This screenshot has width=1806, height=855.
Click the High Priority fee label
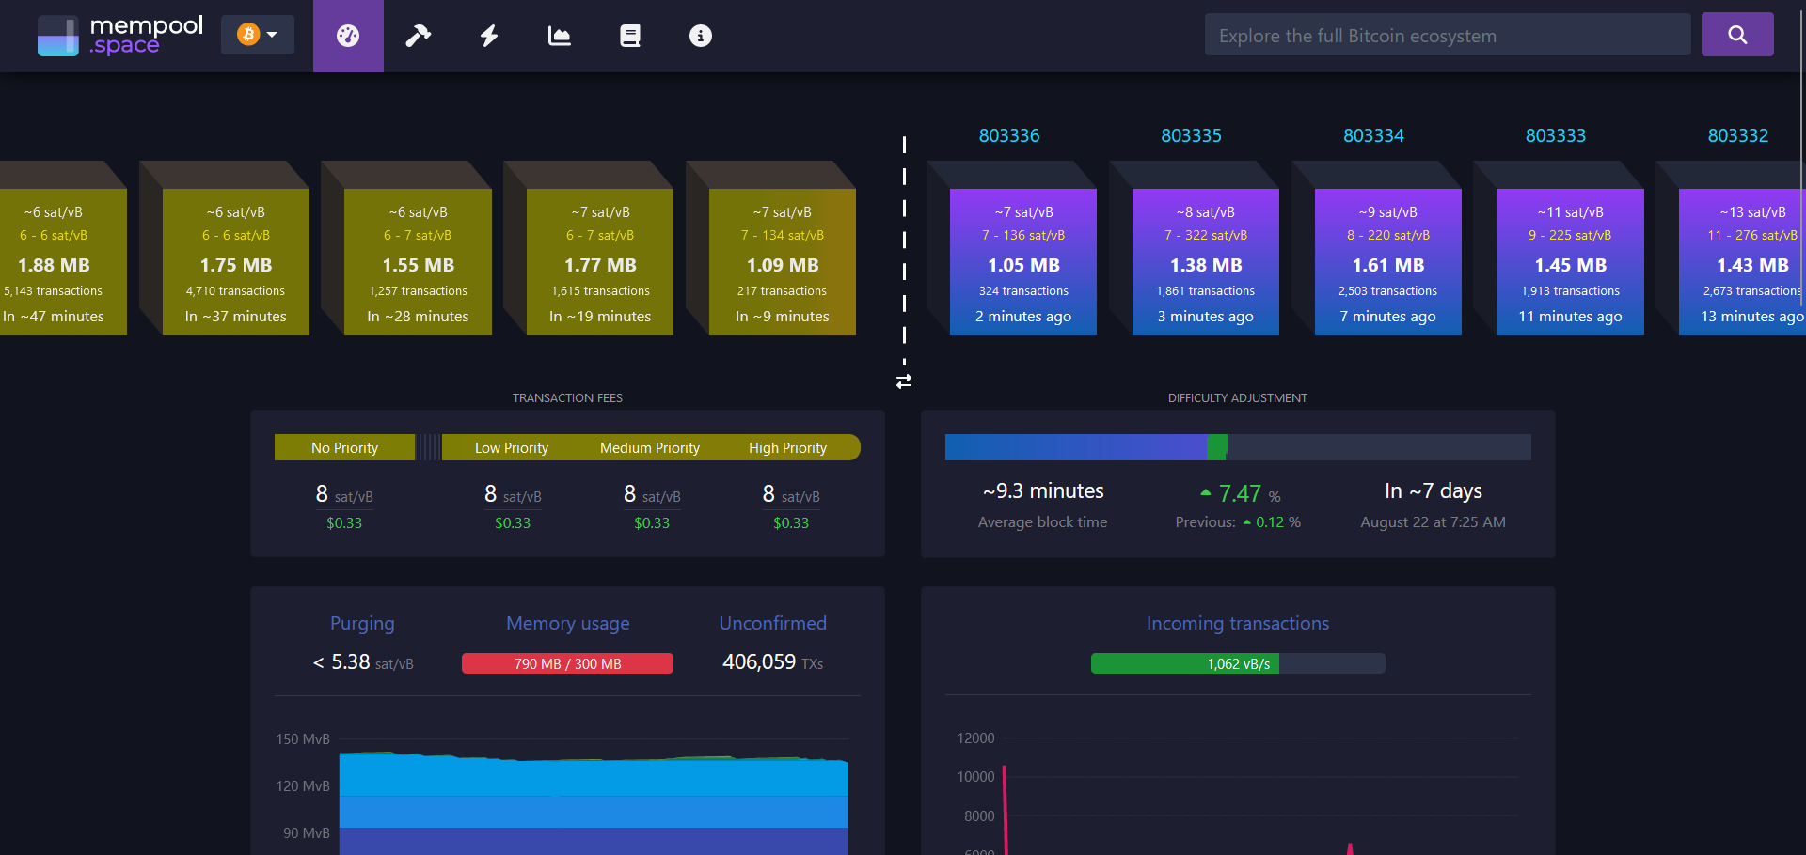click(787, 448)
